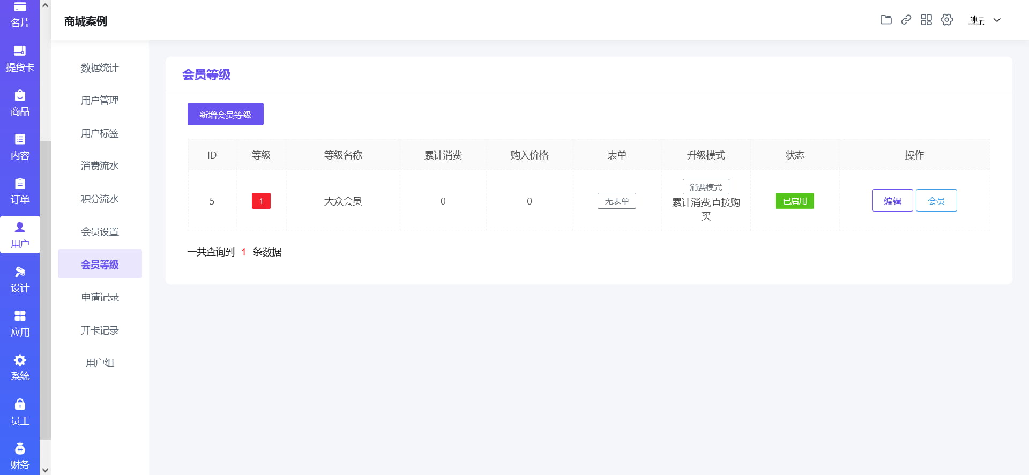Viewport: 1029px width, 475px height.
Task: Open settings gear icon in header
Action: point(947,20)
